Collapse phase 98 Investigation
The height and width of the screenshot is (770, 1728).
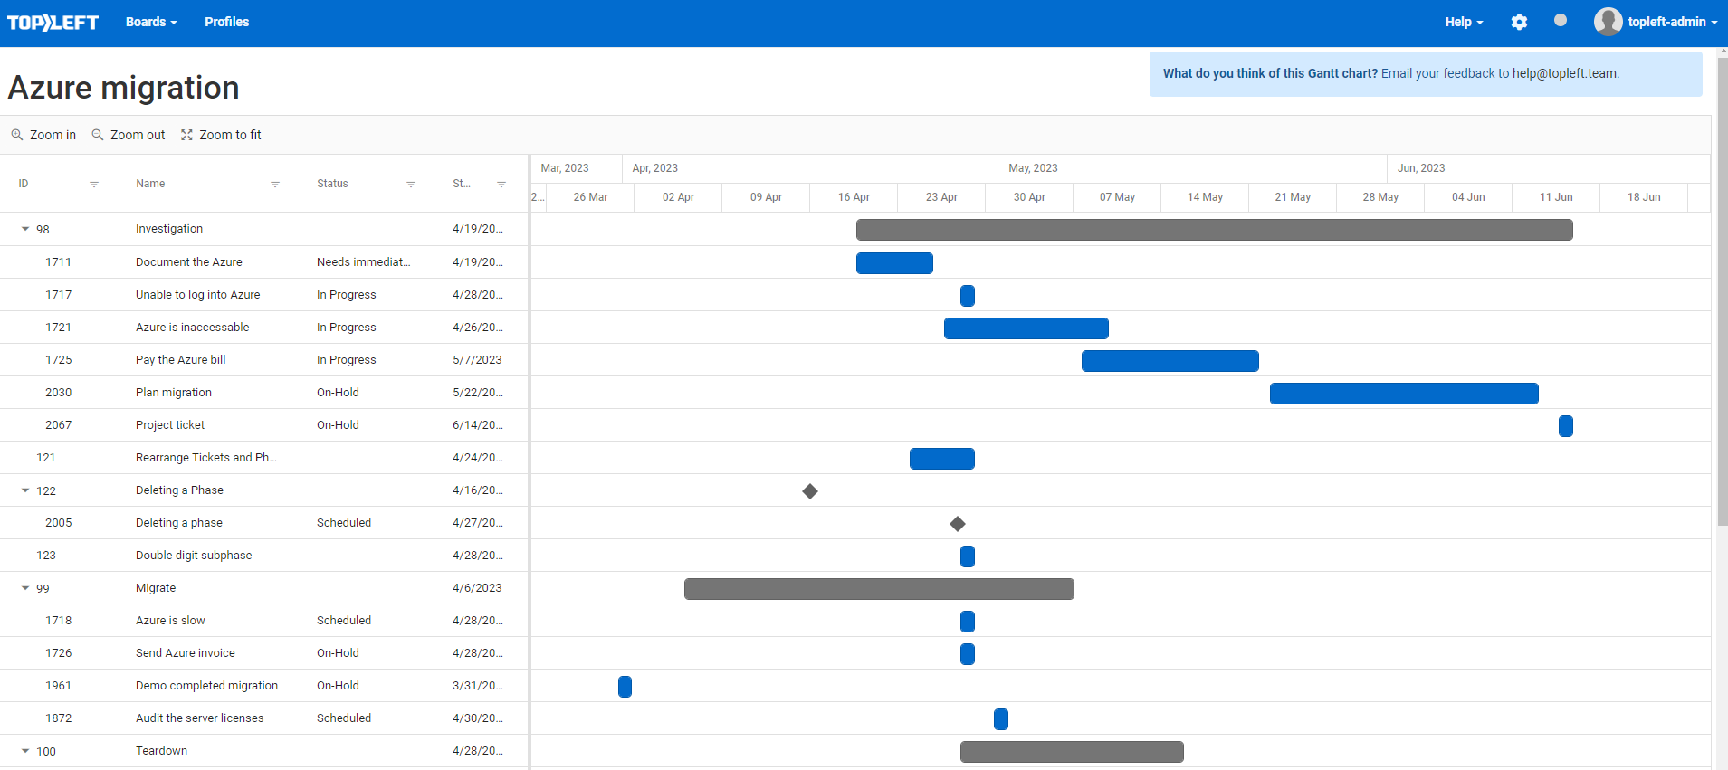coord(25,229)
